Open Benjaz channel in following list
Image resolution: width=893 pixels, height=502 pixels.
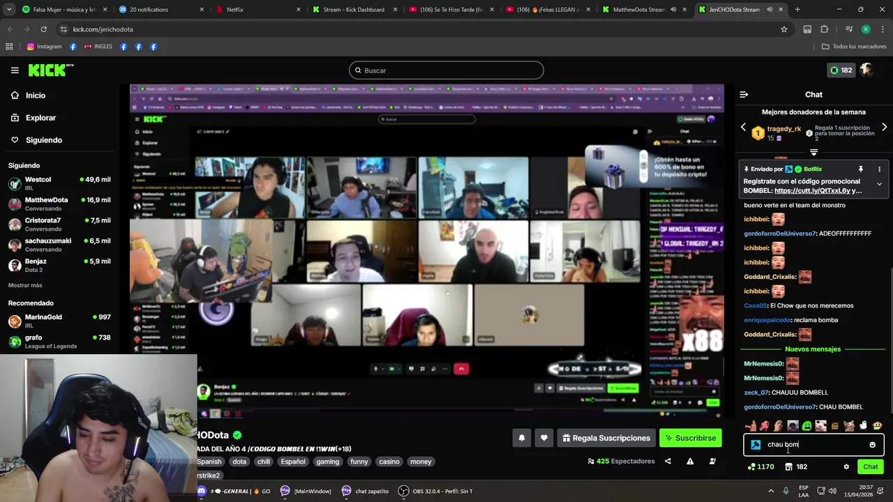(x=59, y=265)
